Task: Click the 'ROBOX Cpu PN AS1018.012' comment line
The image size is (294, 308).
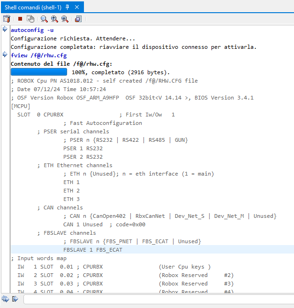Action: tap(105, 81)
